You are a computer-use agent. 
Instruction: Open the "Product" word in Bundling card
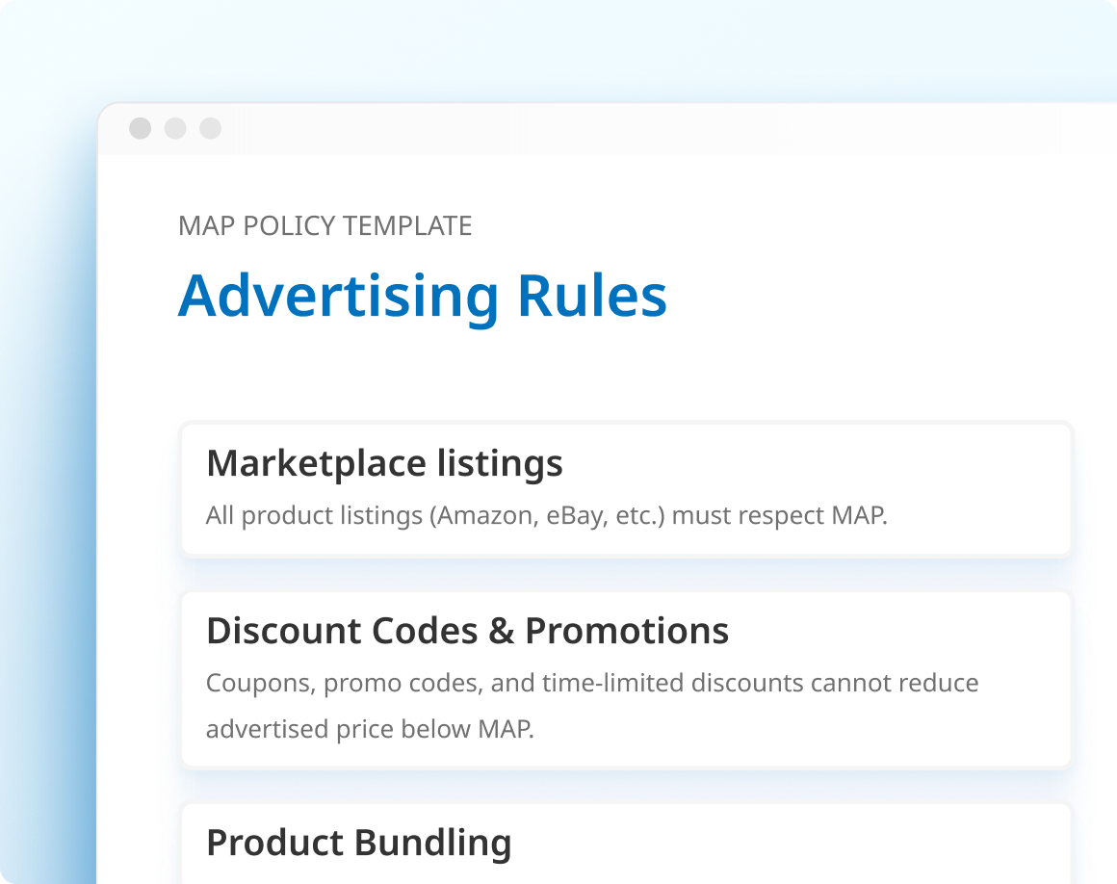click(274, 843)
